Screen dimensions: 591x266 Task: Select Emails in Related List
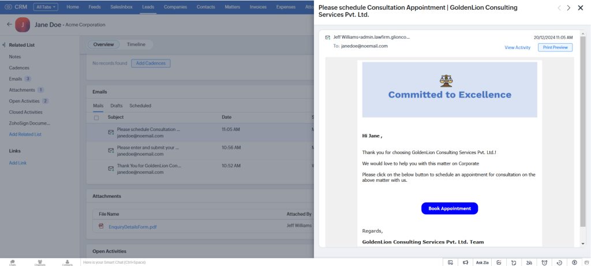pos(16,79)
